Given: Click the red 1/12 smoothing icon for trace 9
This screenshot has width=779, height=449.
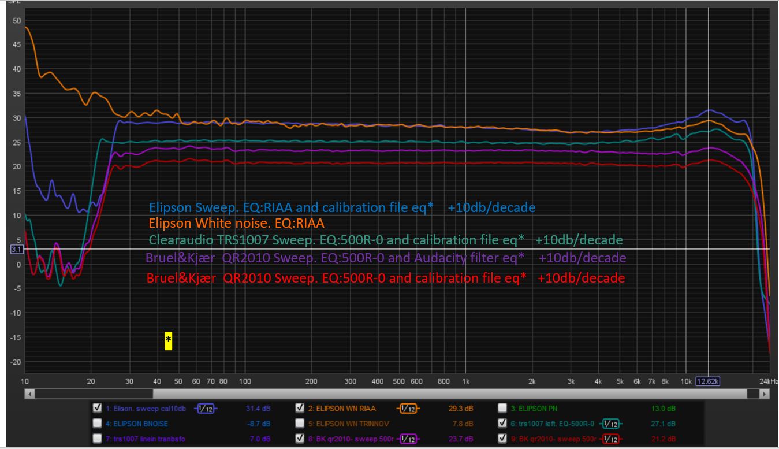Looking at the screenshot, I should pos(610,439).
